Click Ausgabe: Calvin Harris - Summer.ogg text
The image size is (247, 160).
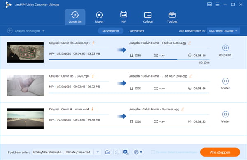(154, 109)
